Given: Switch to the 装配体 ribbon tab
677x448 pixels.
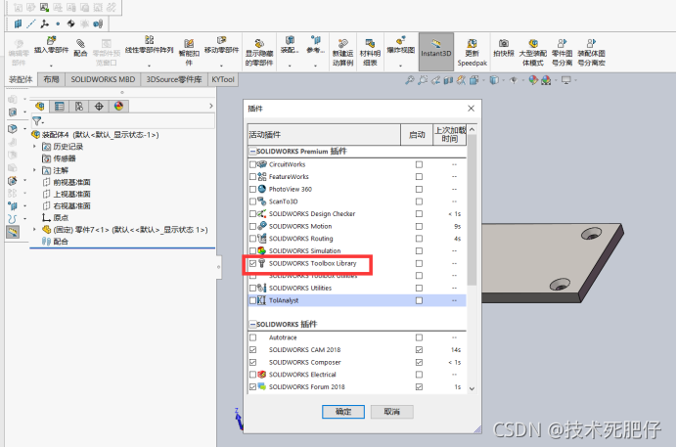Looking at the screenshot, I should tap(21, 79).
